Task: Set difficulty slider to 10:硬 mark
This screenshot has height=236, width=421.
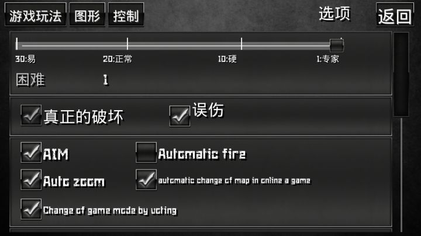Action: click(x=241, y=44)
